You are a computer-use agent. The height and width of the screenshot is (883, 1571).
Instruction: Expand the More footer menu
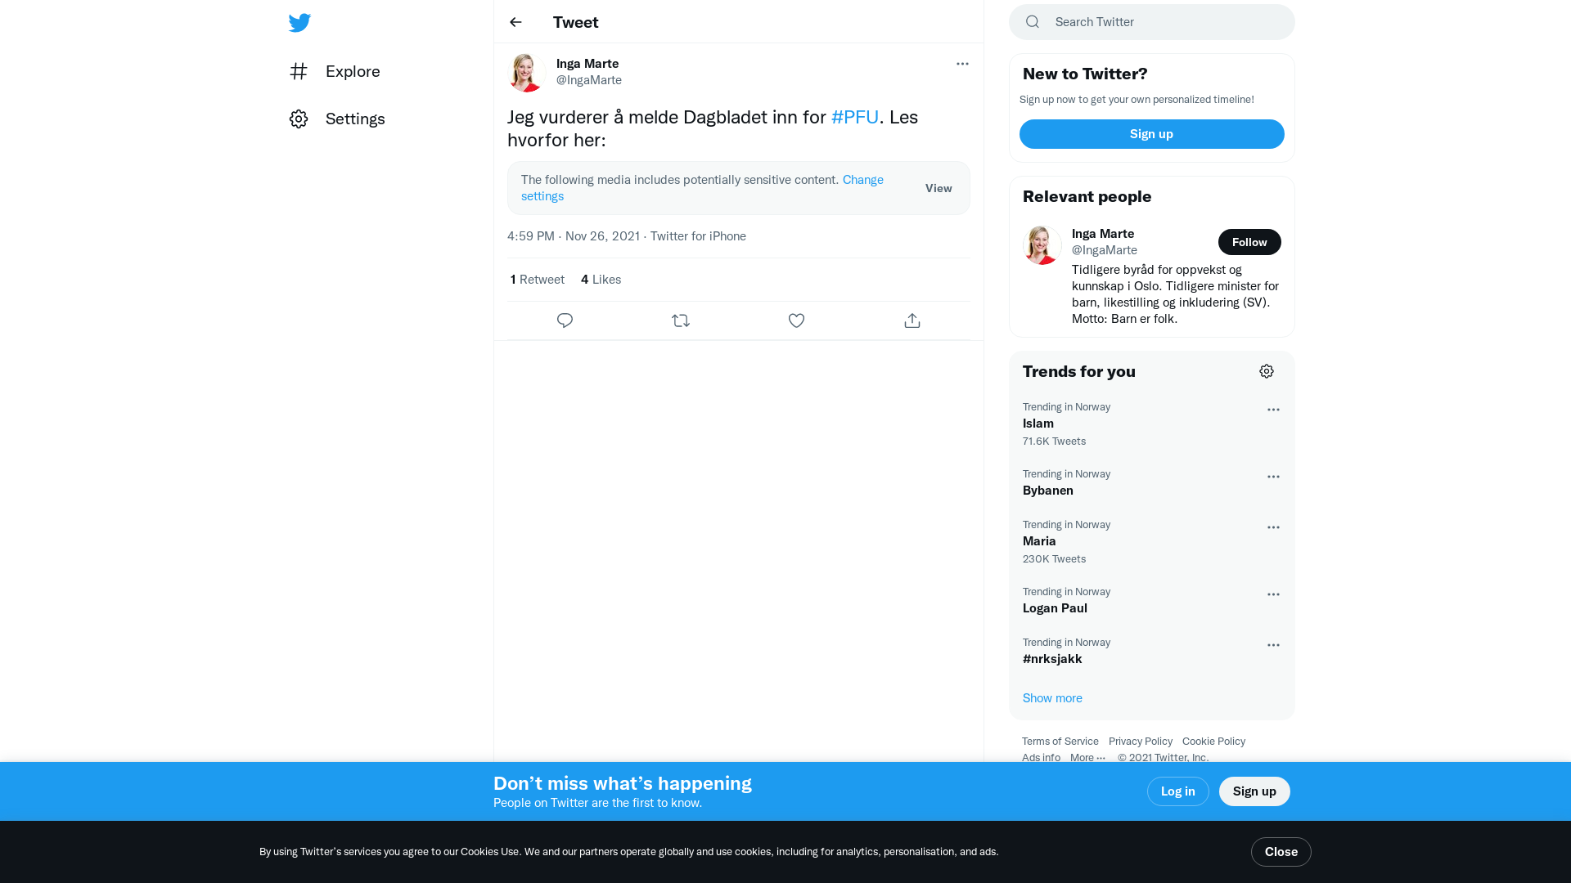point(1087,757)
